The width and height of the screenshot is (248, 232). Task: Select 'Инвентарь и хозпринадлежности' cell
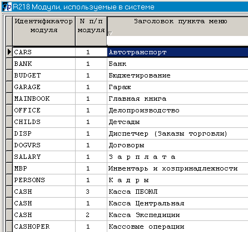click(177, 168)
